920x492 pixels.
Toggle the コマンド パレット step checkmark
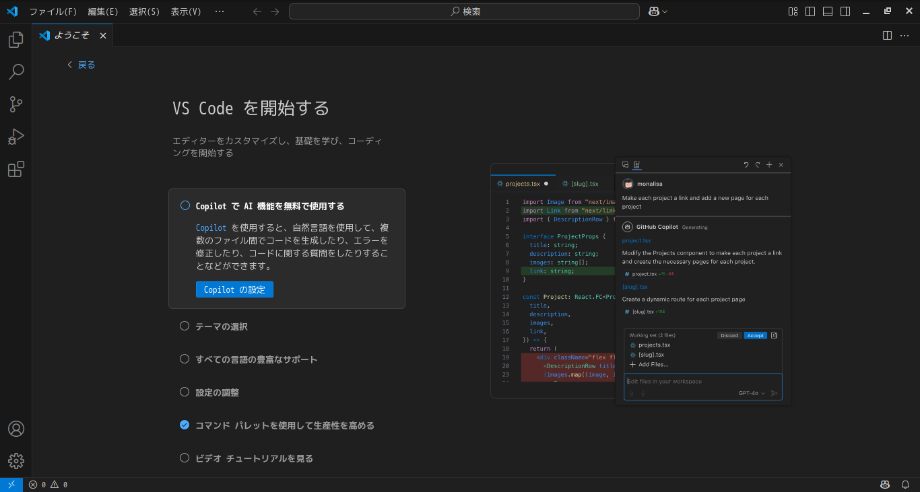click(x=185, y=425)
